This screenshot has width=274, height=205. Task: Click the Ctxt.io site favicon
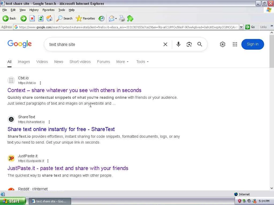click(x=11, y=80)
